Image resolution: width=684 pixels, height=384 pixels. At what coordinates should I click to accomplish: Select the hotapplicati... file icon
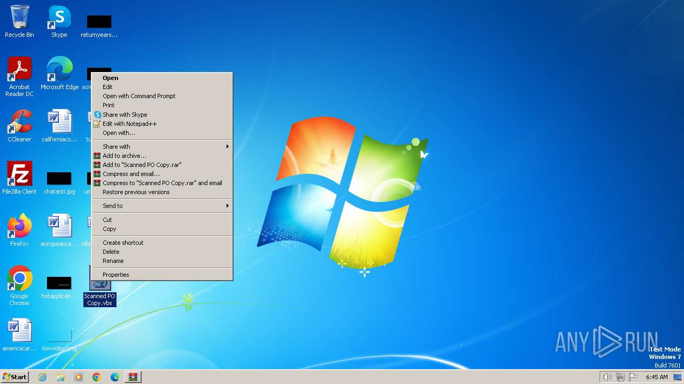(59, 286)
